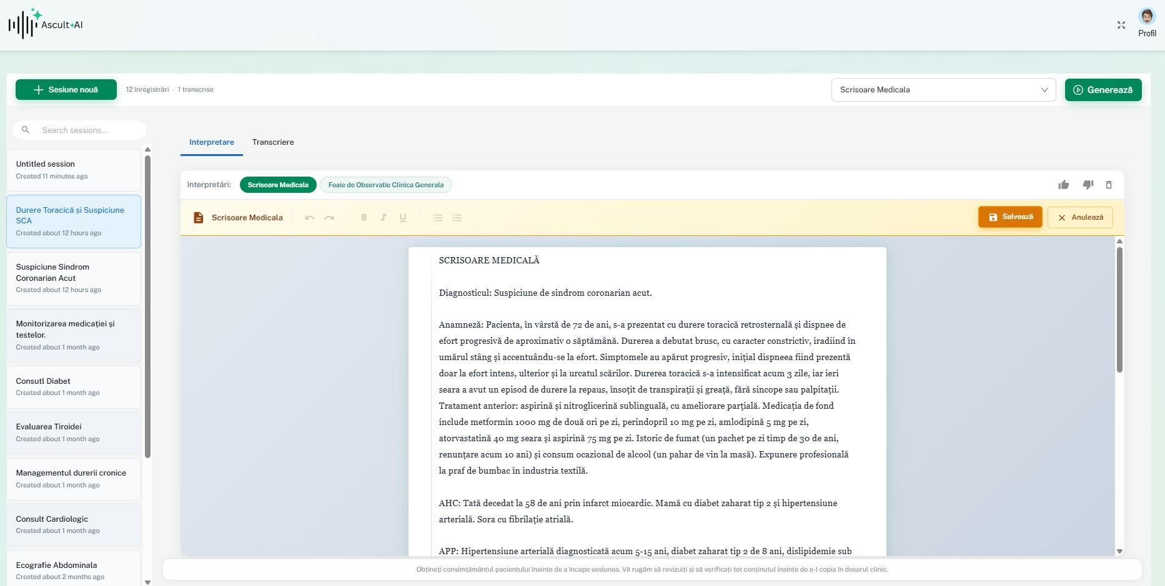Image resolution: width=1165 pixels, height=586 pixels.
Task: Open the Profil avatar menu
Action: click(x=1147, y=17)
